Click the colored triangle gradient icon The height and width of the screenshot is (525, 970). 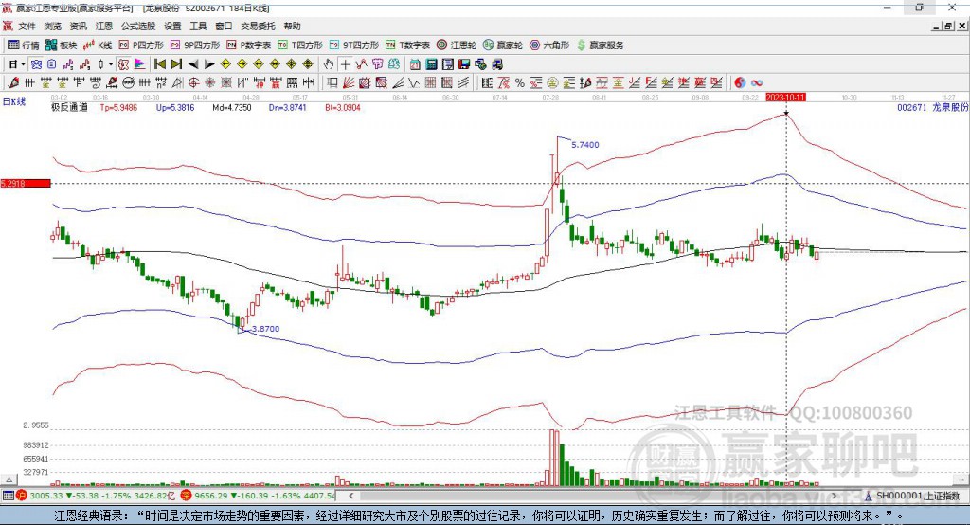click(140, 64)
